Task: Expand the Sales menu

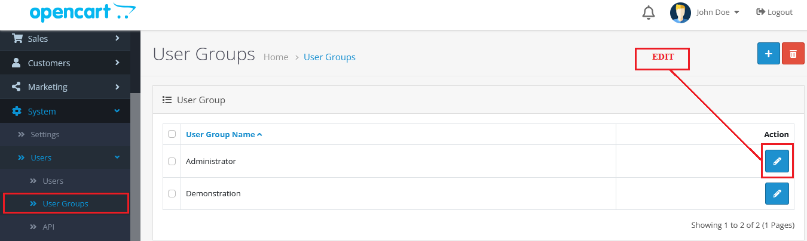Action: (65, 39)
